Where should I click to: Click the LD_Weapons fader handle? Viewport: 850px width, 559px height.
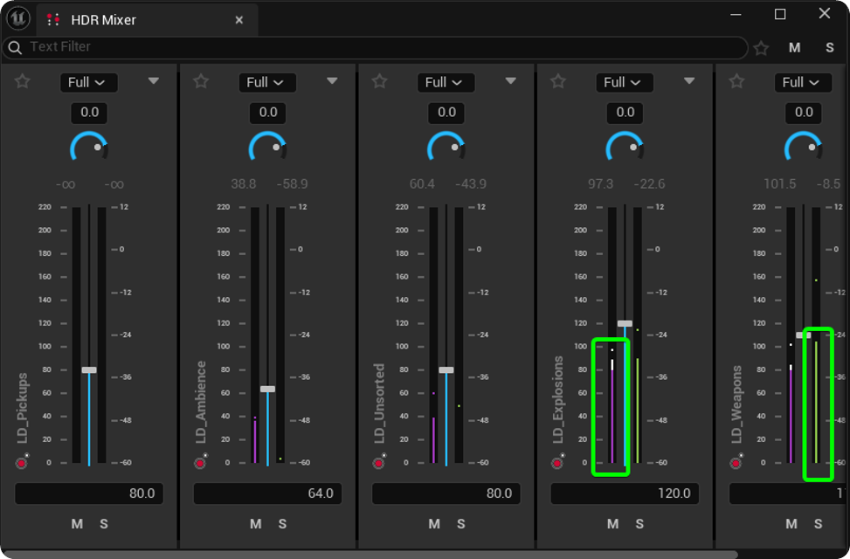pos(804,335)
